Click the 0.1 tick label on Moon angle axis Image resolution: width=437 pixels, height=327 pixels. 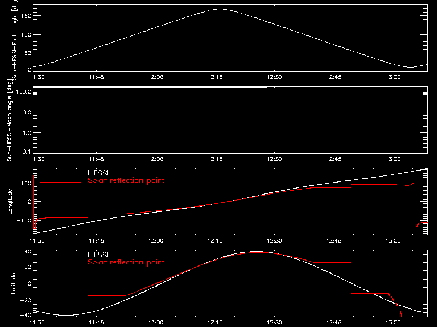tap(27, 152)
